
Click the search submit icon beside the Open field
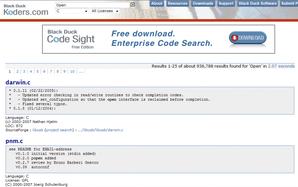[x=133, y=4]
